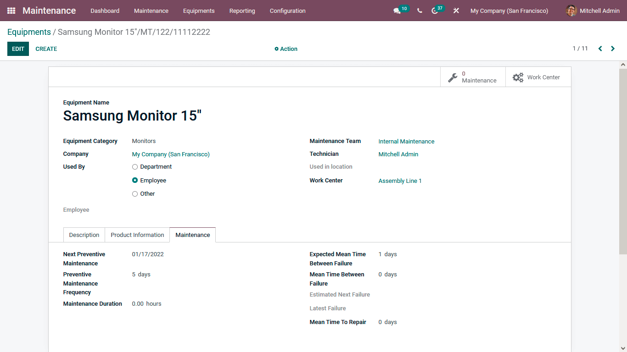Click the Maintenance wrench stat button

point(473,77)
